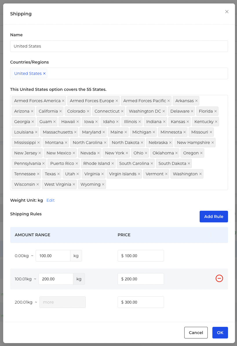Screen dimensions: 237x346
Task: Open the Countries/Regions selector field
Action: [119, 73]
